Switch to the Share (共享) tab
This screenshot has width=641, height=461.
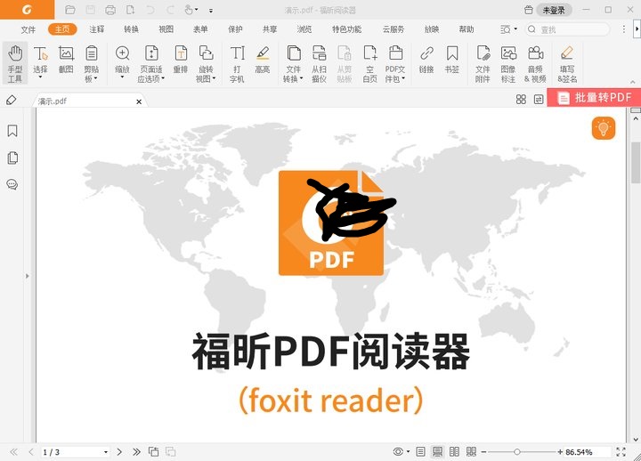270,29
